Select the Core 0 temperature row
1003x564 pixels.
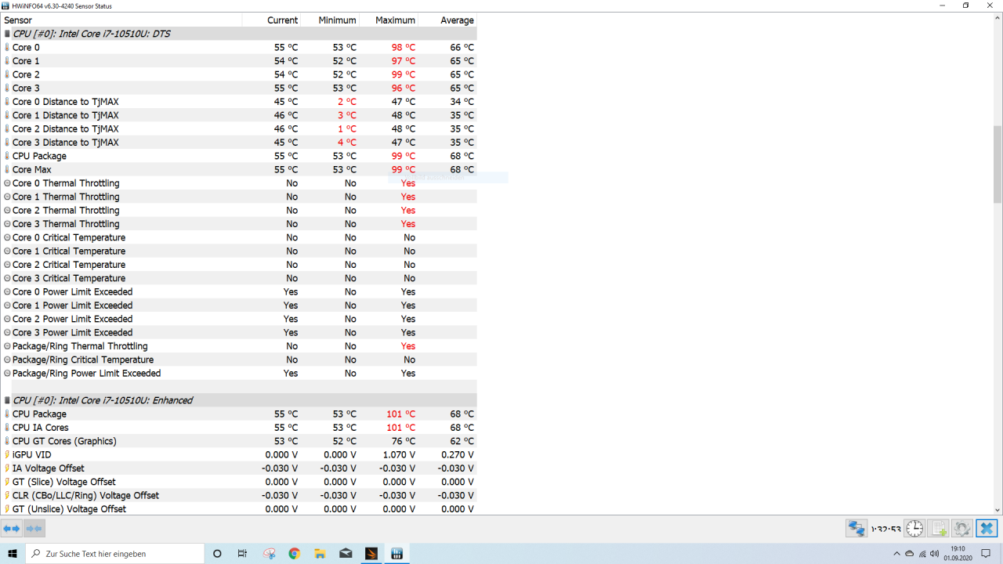[x=238, y=47]
